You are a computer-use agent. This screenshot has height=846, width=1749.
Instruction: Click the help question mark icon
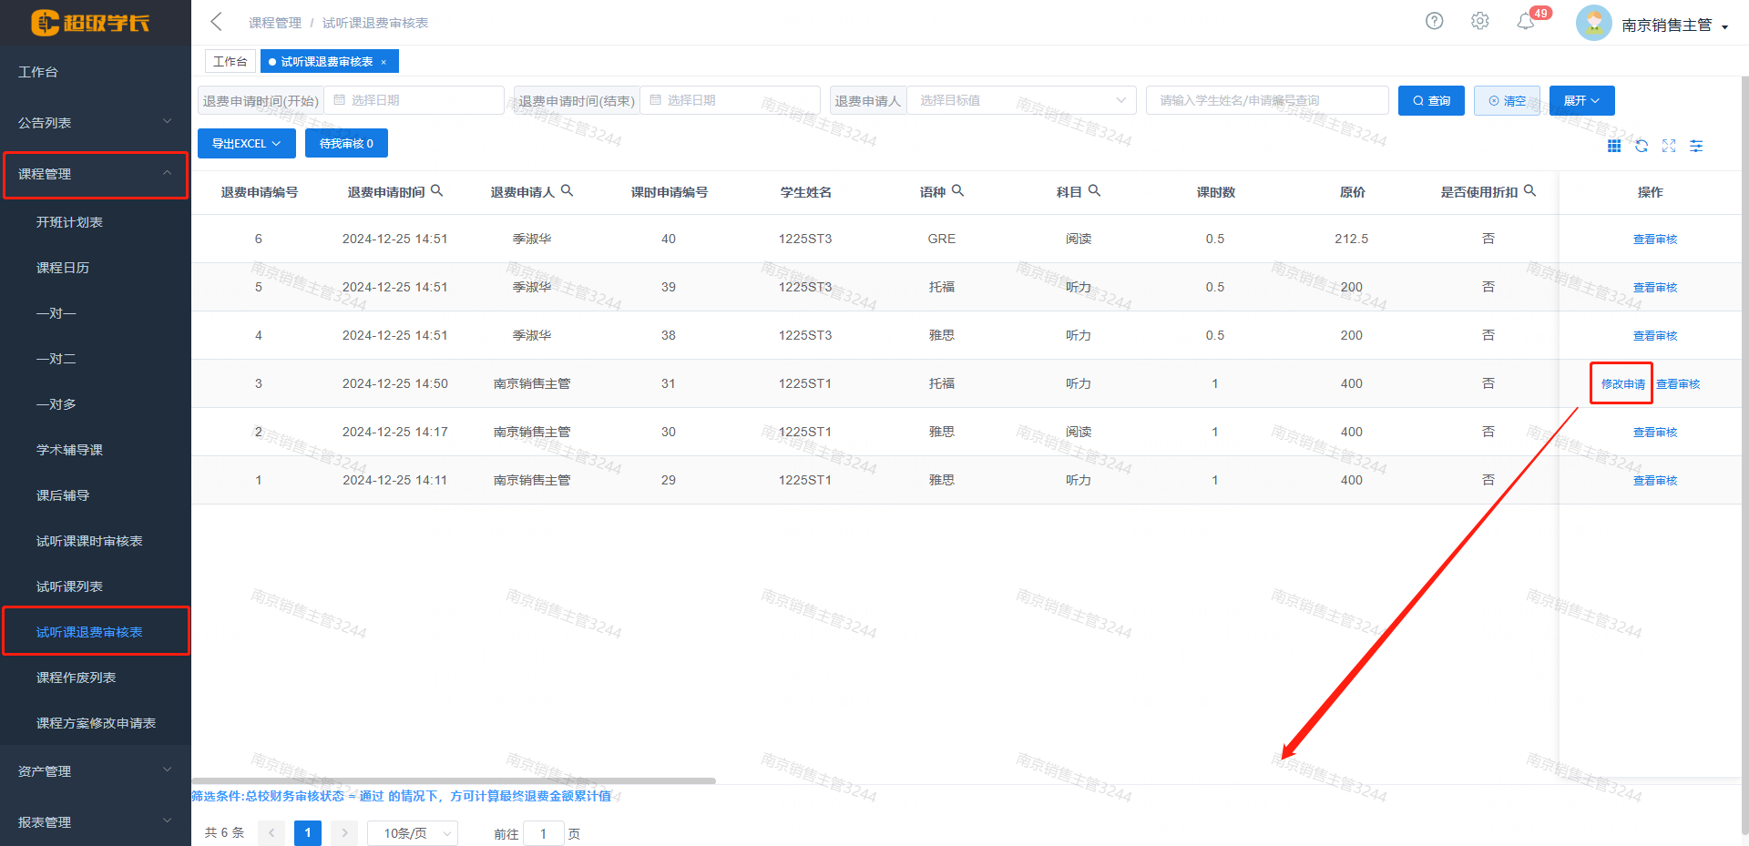(x=1434, y=21)
